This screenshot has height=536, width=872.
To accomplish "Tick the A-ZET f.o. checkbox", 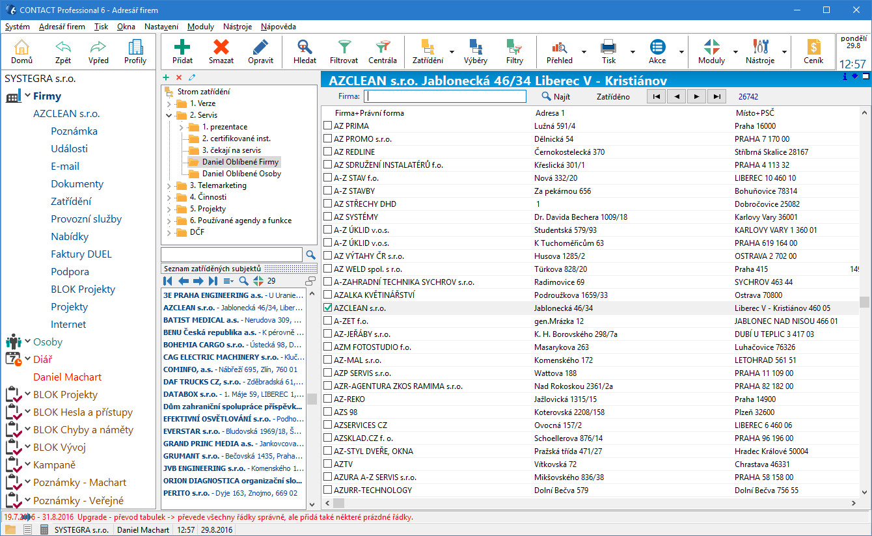I will [328, 321].
